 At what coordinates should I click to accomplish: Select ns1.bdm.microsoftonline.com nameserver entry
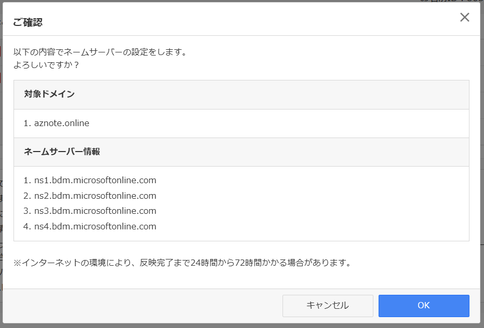pos(95,181)
